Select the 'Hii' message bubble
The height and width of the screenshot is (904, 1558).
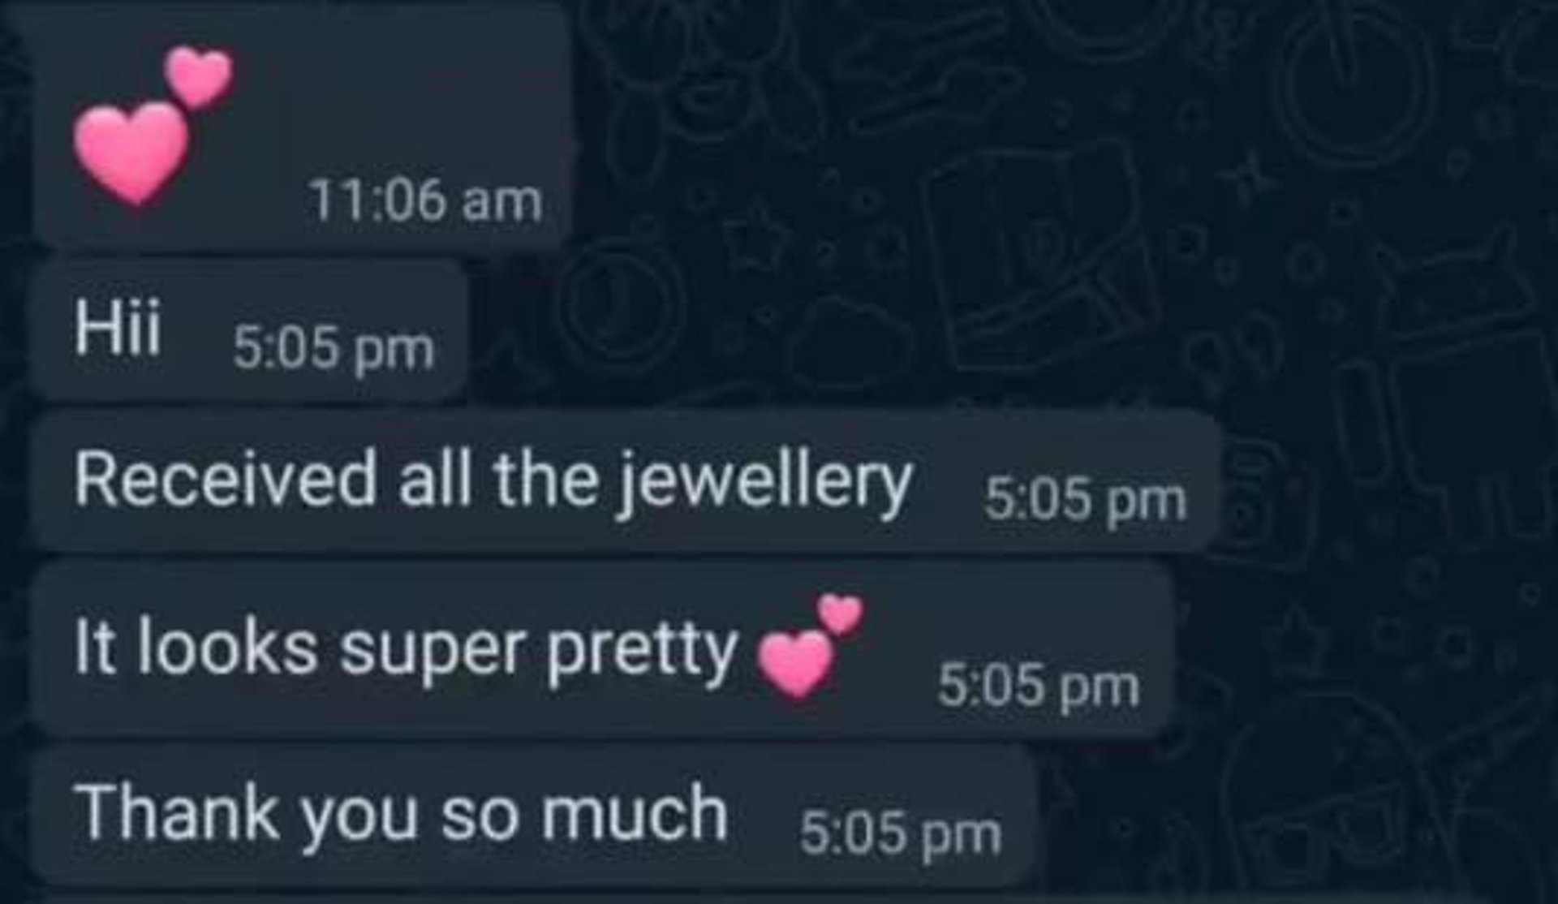point(252,330)
